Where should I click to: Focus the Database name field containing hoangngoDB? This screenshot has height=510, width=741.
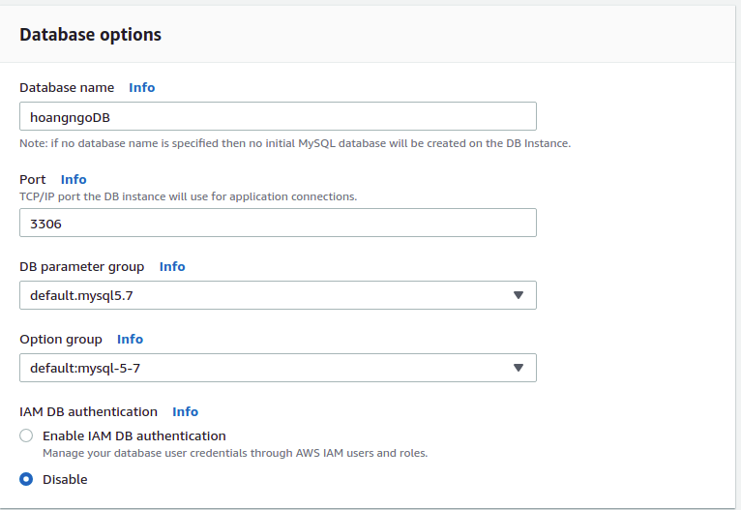point(278,116)
